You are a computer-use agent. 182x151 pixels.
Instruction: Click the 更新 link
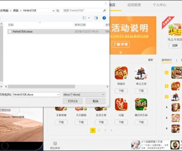(150, 60)
